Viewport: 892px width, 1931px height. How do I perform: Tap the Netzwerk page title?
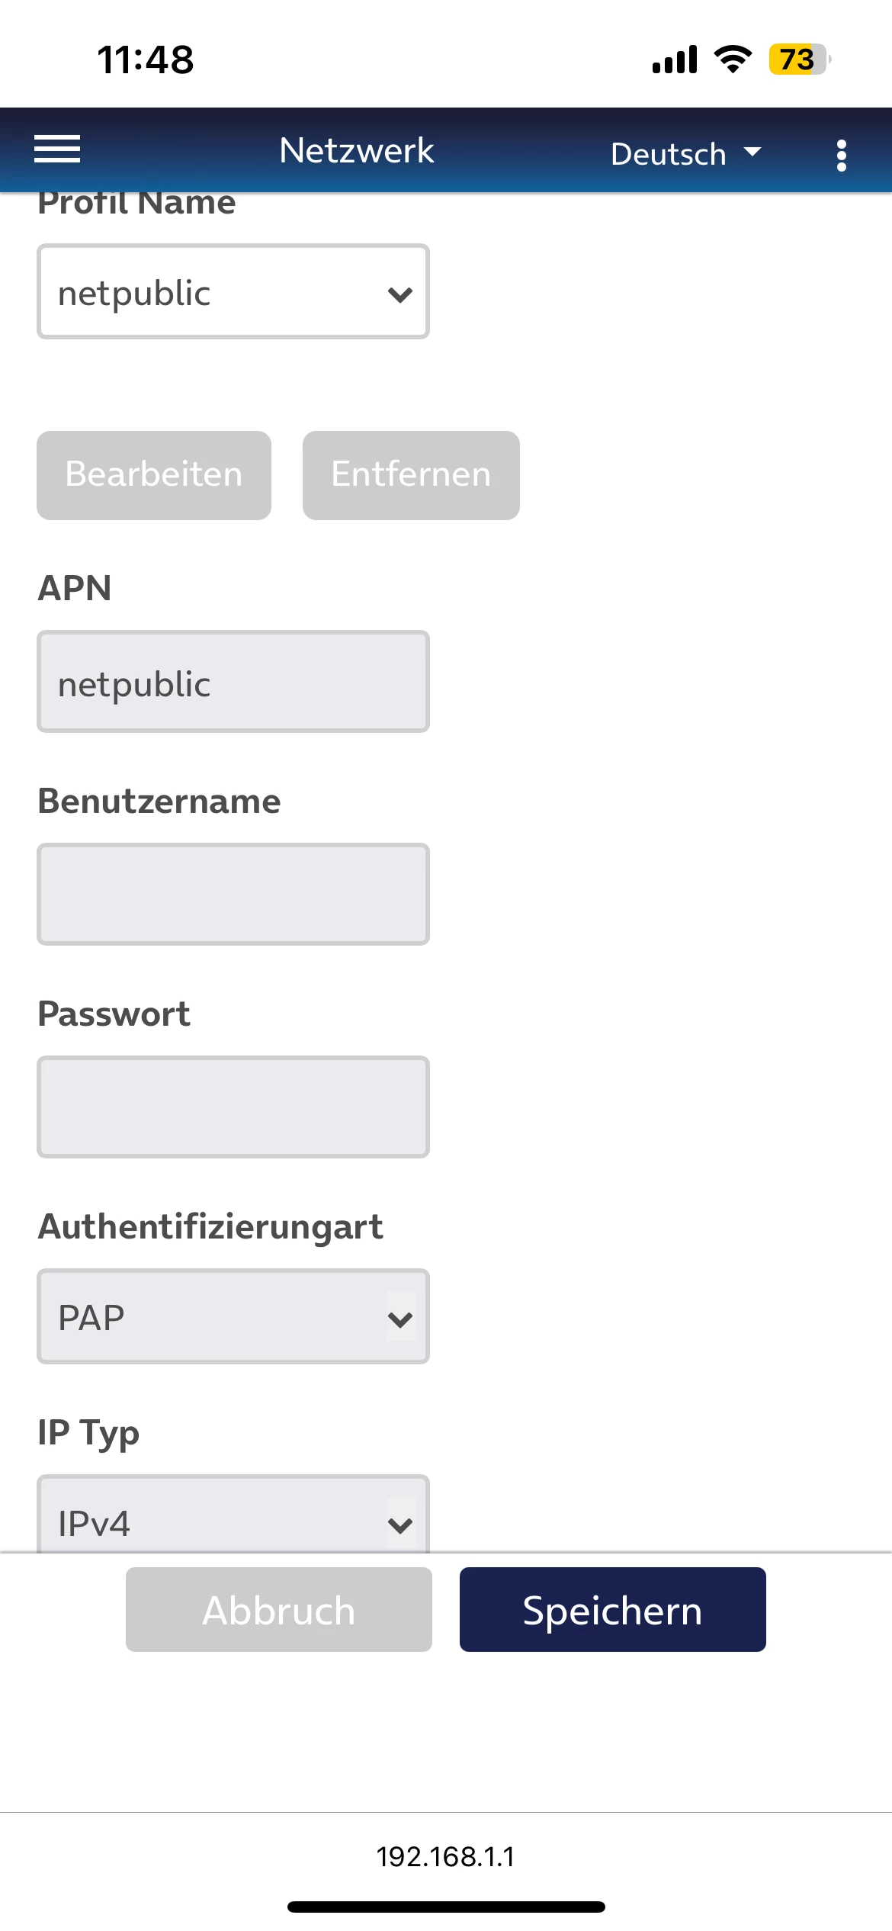coord(356,150)
